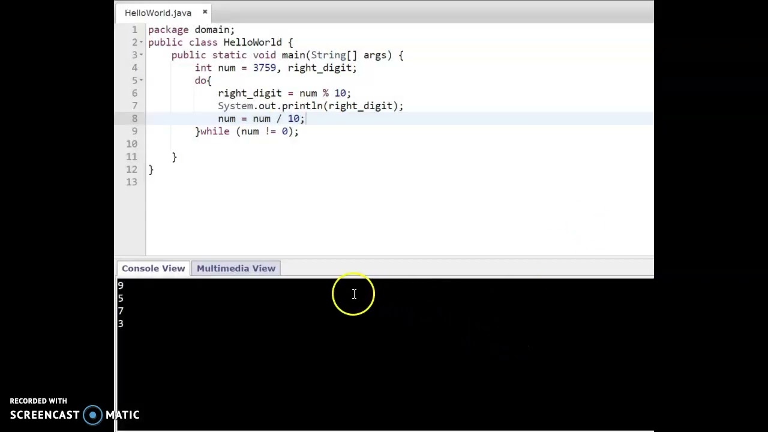The height and width of the screenshot is (432, 768).
Task: Click the 'do{' keyword on line 5
Action: pyautogui.click(x=203, y=80)
